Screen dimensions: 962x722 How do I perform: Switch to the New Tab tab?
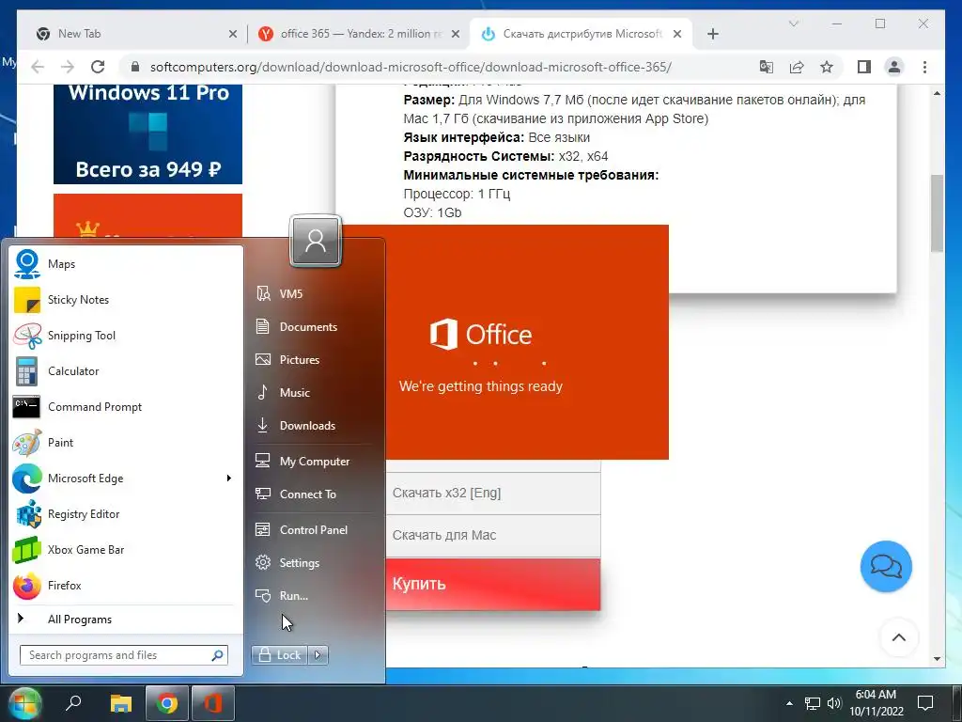pyautogui.click(x=136, y=34)
